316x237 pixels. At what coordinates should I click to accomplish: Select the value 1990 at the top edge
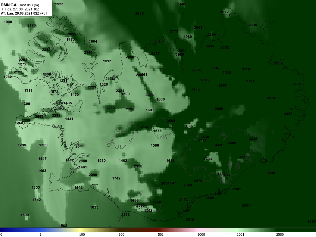pyautogui.click(x=182, y=4)
